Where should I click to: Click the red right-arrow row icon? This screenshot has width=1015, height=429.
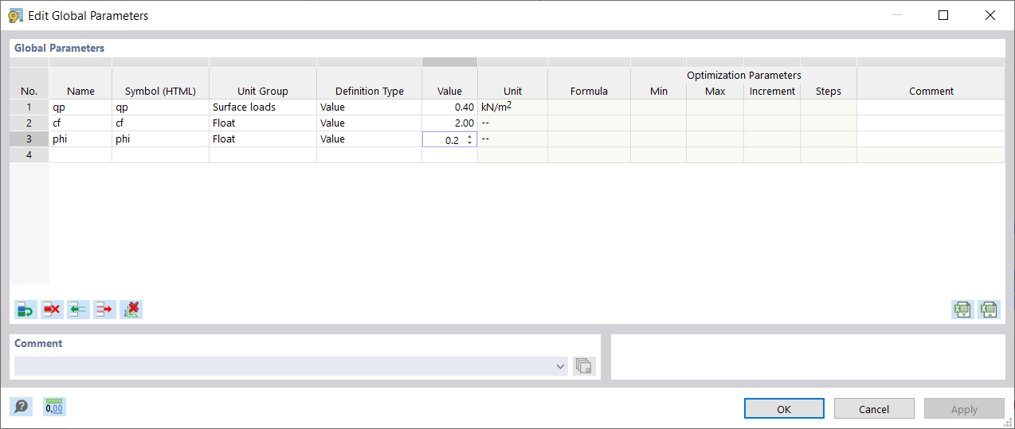pos(104,310)
